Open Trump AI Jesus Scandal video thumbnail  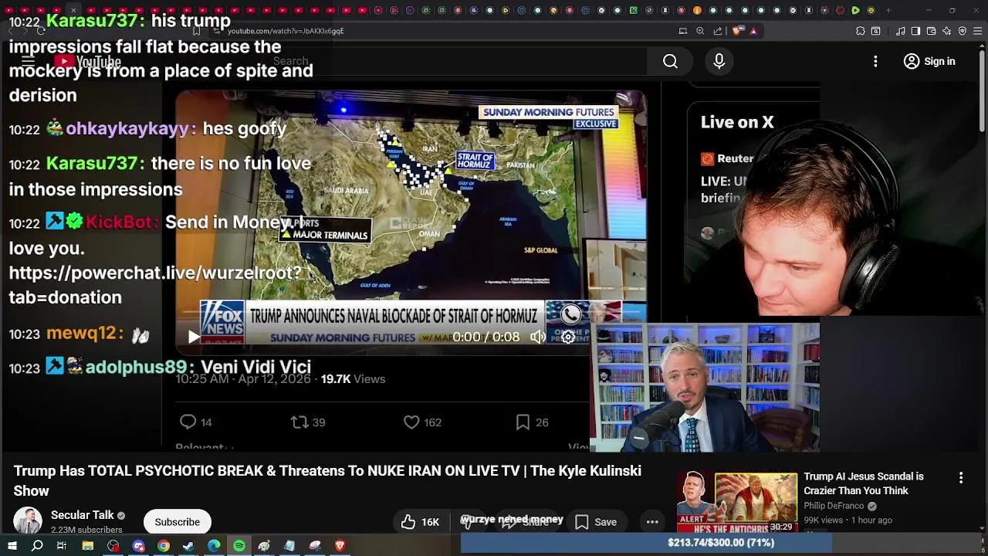(737, 502)
